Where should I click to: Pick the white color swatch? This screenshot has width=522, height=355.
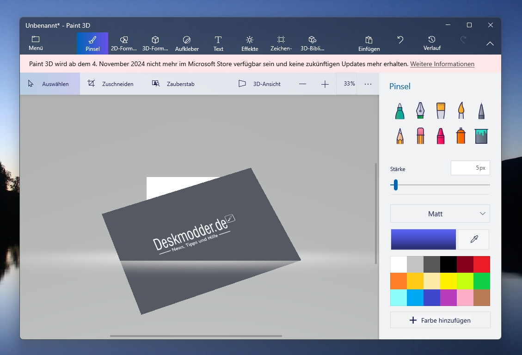[x=399, y=264]
